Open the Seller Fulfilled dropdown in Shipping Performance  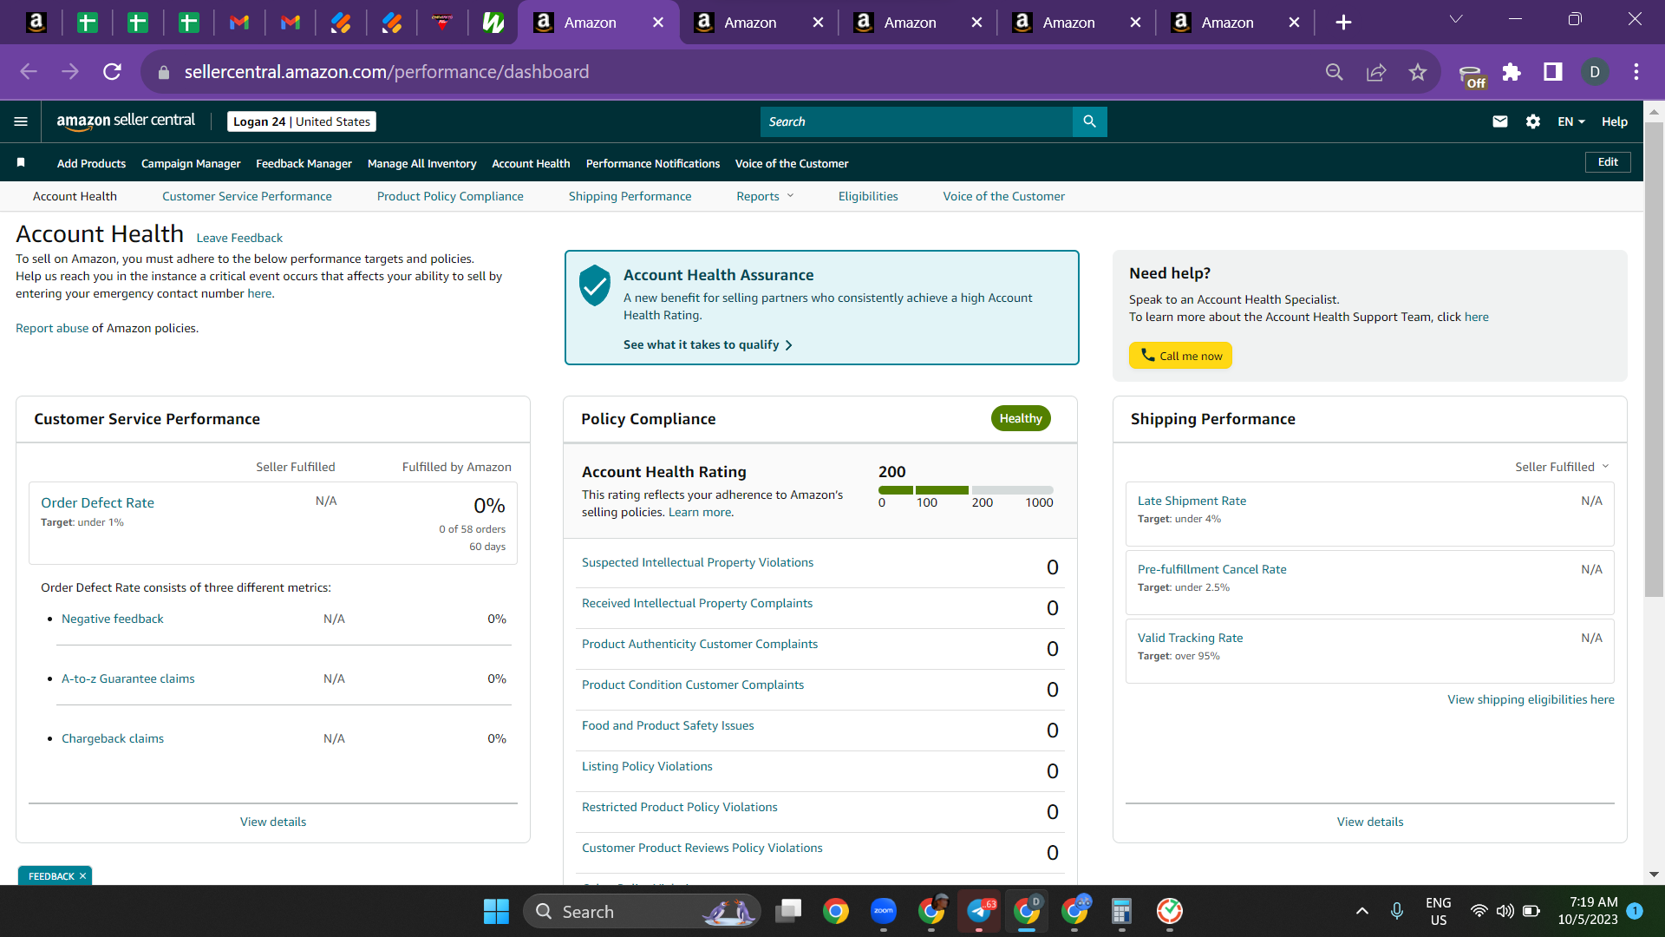click(1562, 467)
